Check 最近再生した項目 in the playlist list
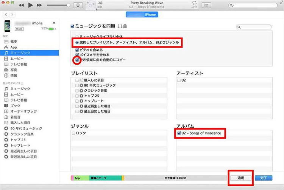This screenshot has width=284, height=190. tap(77, 106)
